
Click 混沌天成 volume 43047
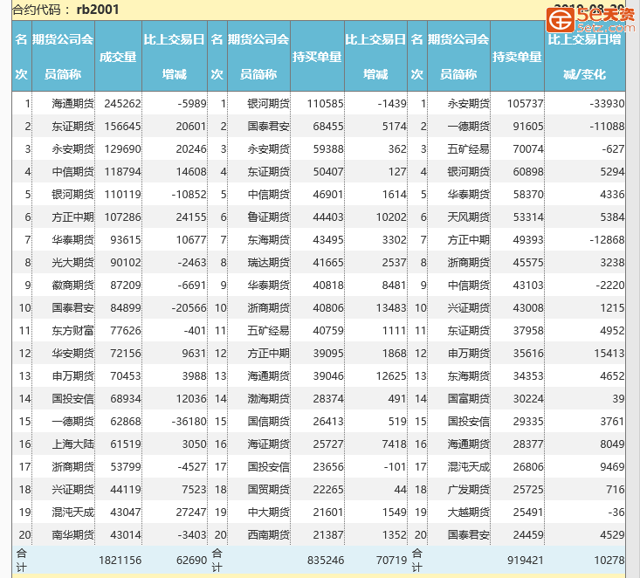pos(126,513)
